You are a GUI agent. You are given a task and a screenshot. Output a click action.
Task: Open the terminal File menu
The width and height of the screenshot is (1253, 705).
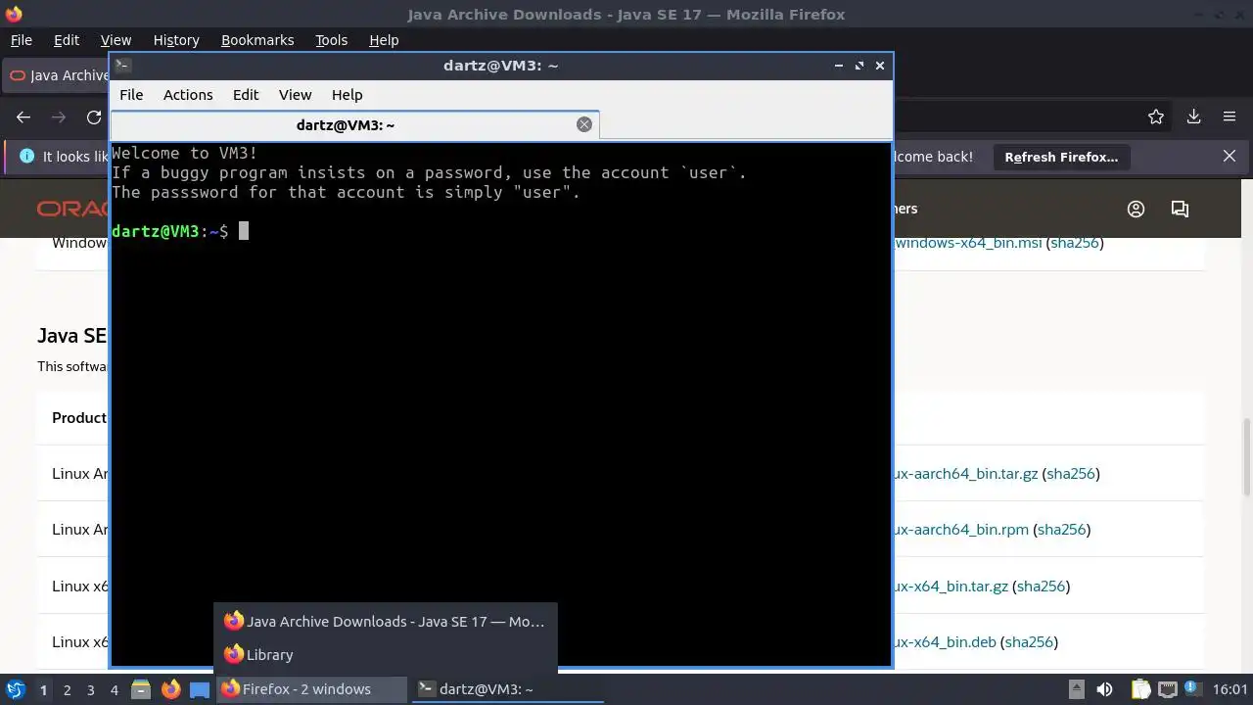tap(131, 95)
